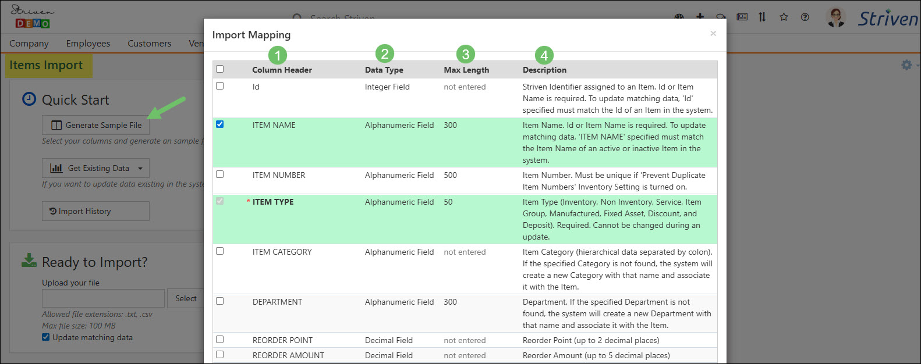Enable the ITEM NUMBER checkbox
This screenshot has height=364, width=921.
(x=219, y=174)
